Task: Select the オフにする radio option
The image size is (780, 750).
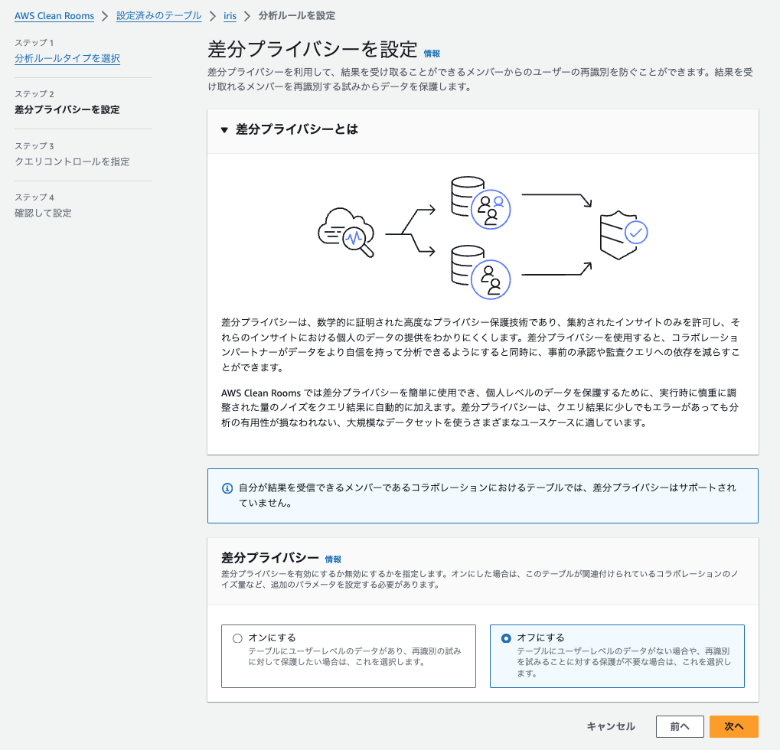Action: [x=506, y=638]
